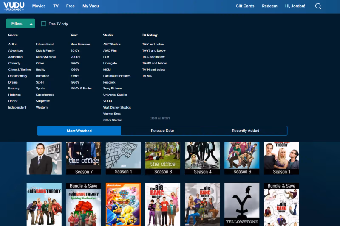The width and height of the screenshot is (340, 226).
Task: Filter by Horror genre
Action: [13, 101]
